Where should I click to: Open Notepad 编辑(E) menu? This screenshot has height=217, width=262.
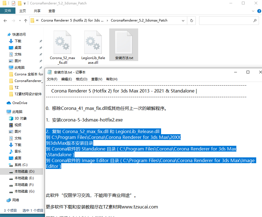click(66, 79)
